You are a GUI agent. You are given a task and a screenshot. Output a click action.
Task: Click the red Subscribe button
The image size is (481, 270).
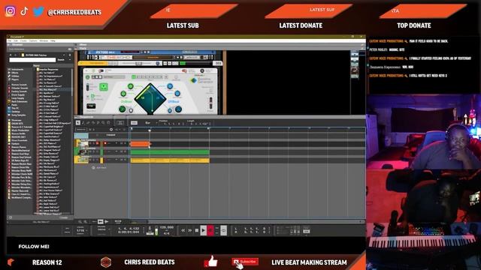click(245, 262)
